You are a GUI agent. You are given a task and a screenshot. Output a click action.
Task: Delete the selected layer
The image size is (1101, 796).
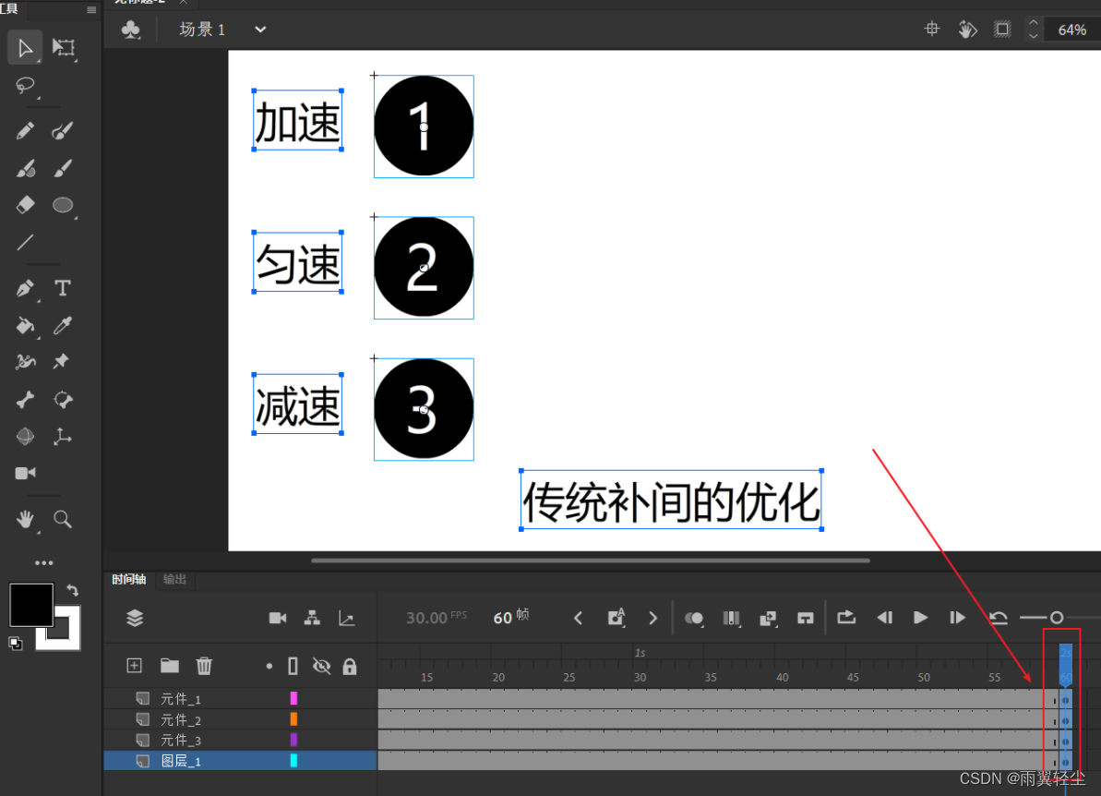[x=204, y=665]
